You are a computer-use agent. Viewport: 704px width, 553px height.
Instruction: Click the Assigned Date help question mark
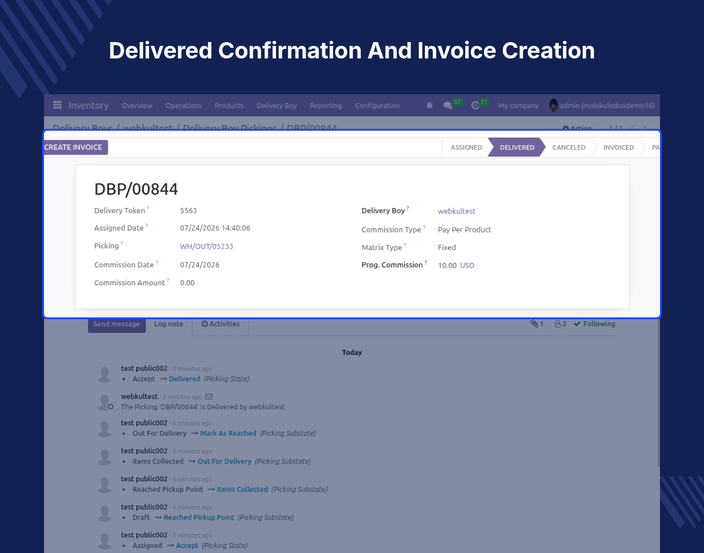147,226
